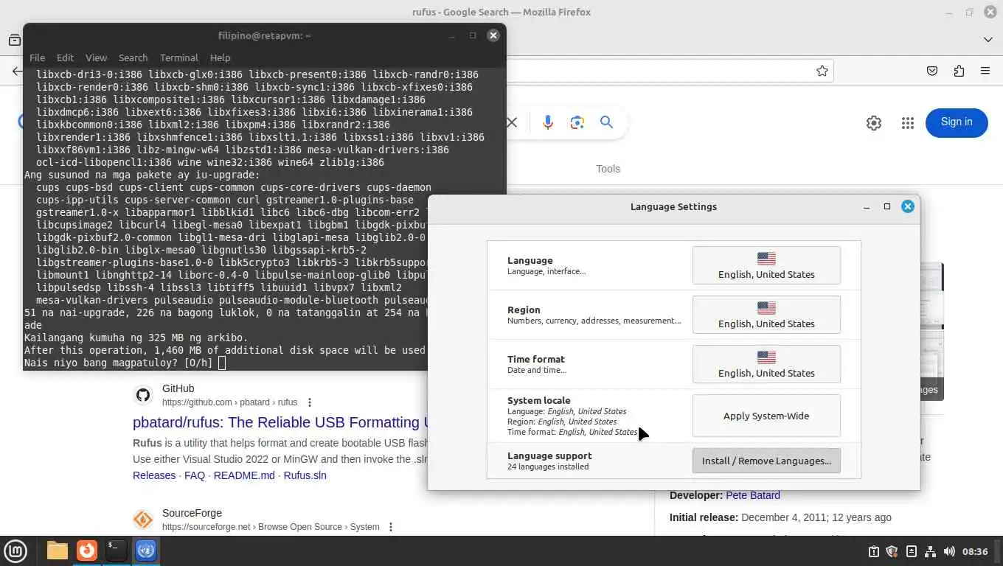Open the Files folder launcher in taskbar

(57, 551)
